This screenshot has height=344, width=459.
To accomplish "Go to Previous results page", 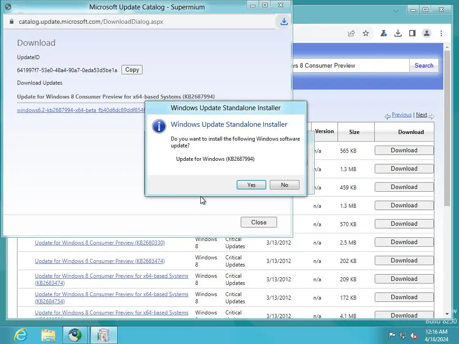I will click(401, 115).
